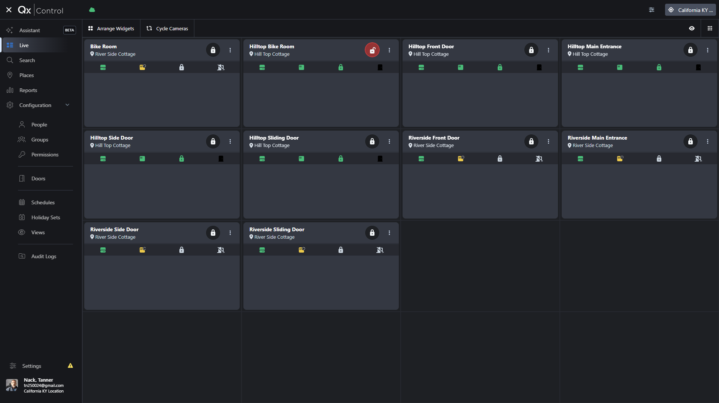Open the grid layout icon at top right
The width and height of the screenshot is (719, 403).
[710, 28]
